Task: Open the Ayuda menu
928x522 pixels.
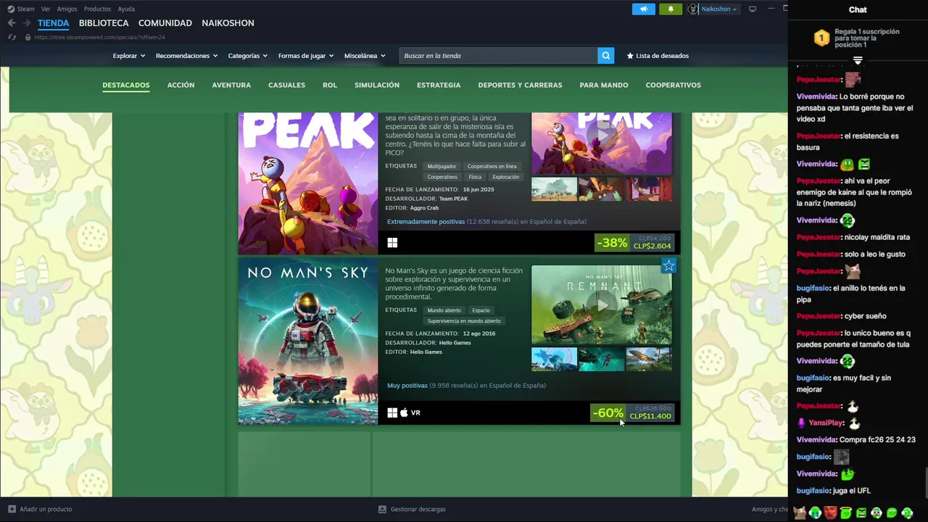Action: pos(126,9)
